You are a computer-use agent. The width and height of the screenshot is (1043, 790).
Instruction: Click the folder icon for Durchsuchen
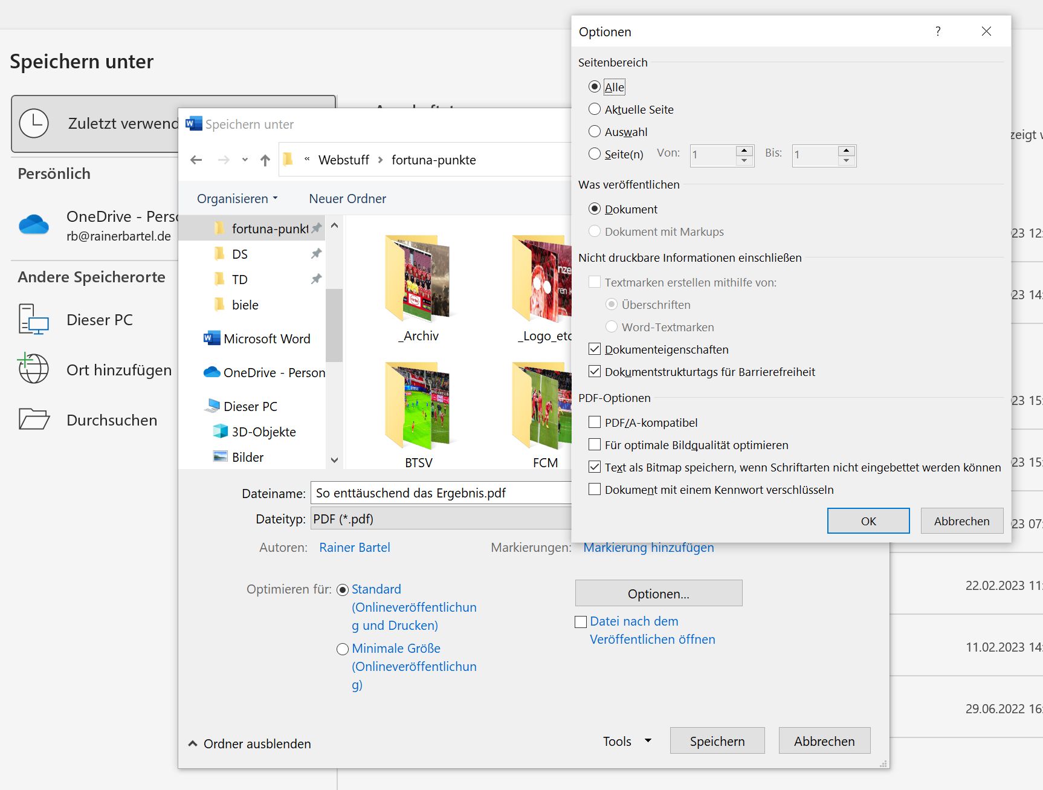tap(34, 419)
